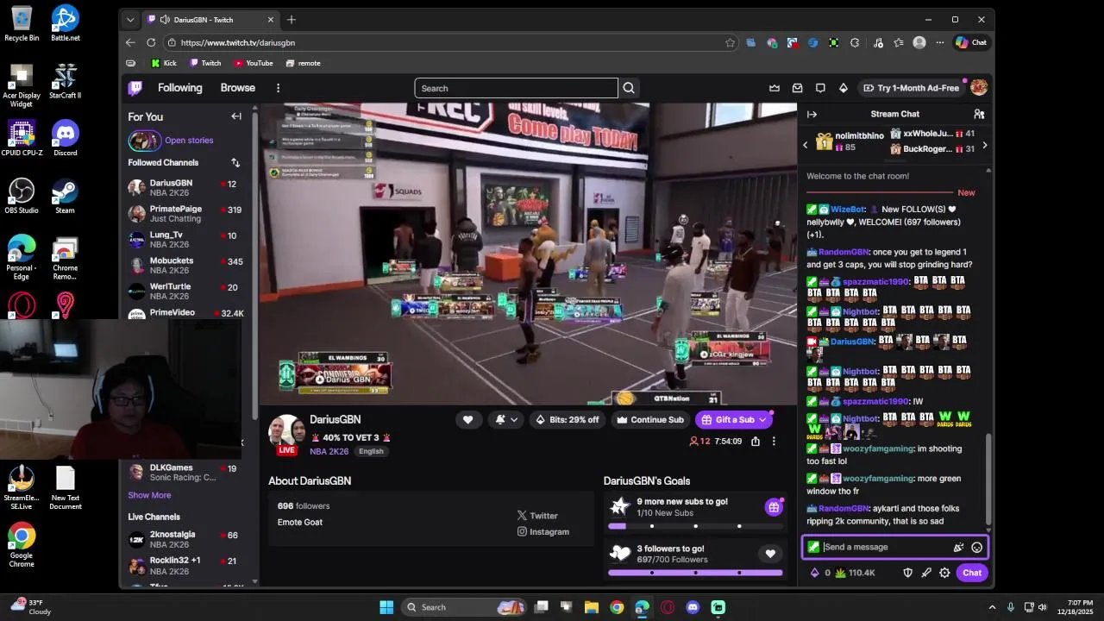
Task: Expand Show More followed channels
Action: pyautogui.click(x=149, y=495)
